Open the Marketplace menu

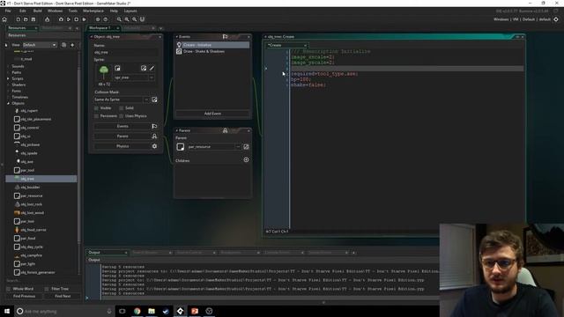[93, 11]
